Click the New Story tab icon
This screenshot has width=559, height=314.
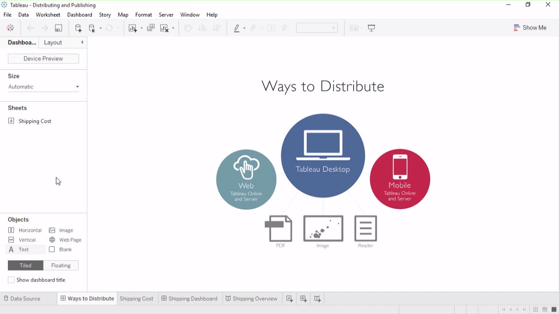tap(317, 299)
